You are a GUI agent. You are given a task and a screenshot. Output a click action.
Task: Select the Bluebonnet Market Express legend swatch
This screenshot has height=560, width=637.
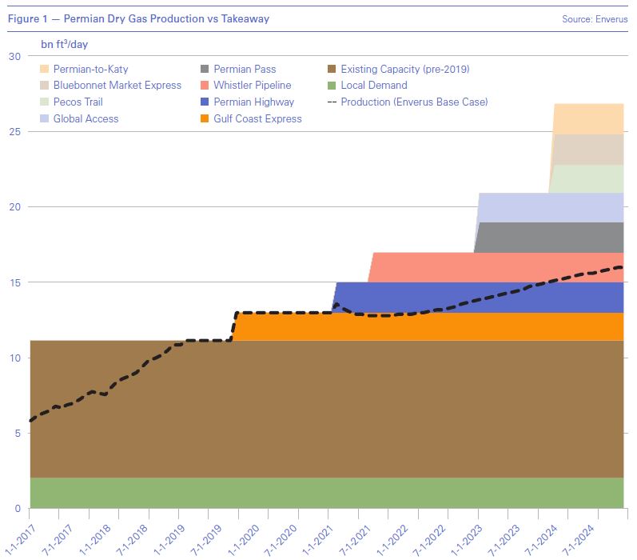tap(46, 86)
